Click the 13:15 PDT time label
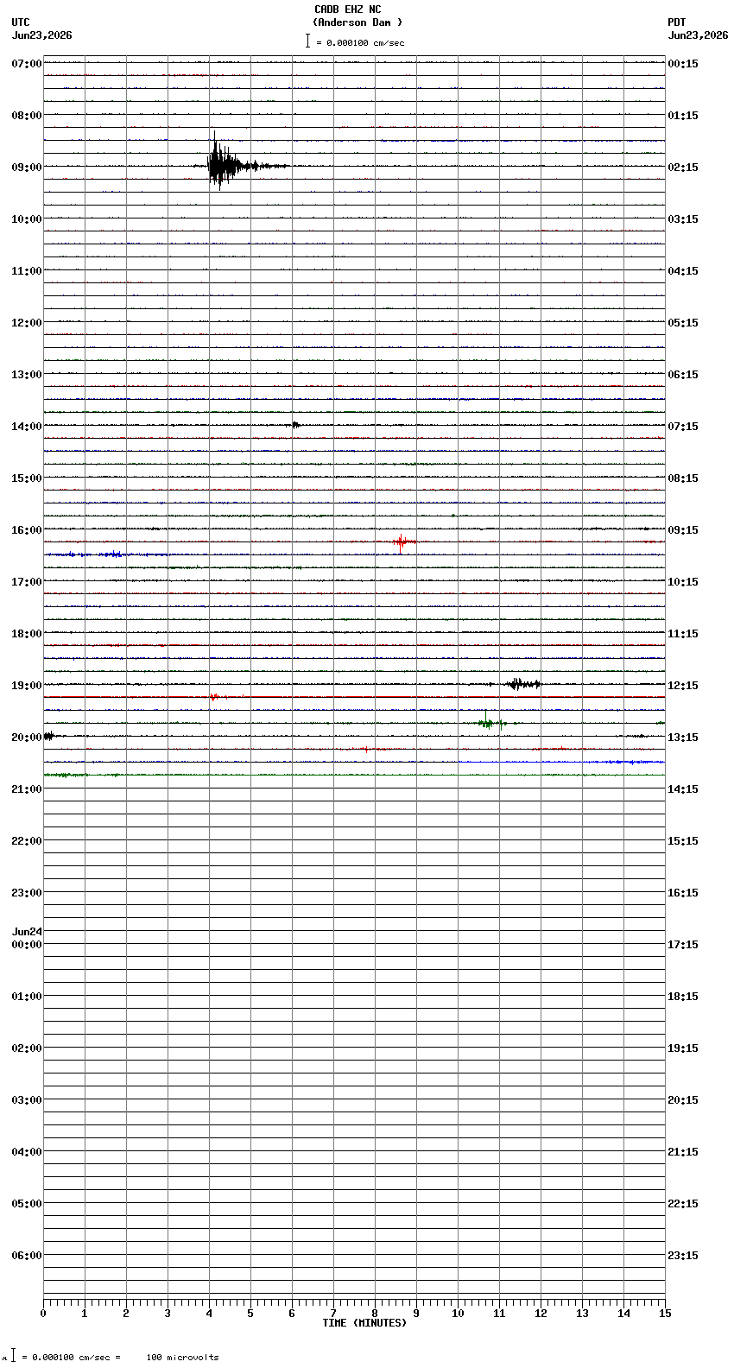 pos(683,738)
